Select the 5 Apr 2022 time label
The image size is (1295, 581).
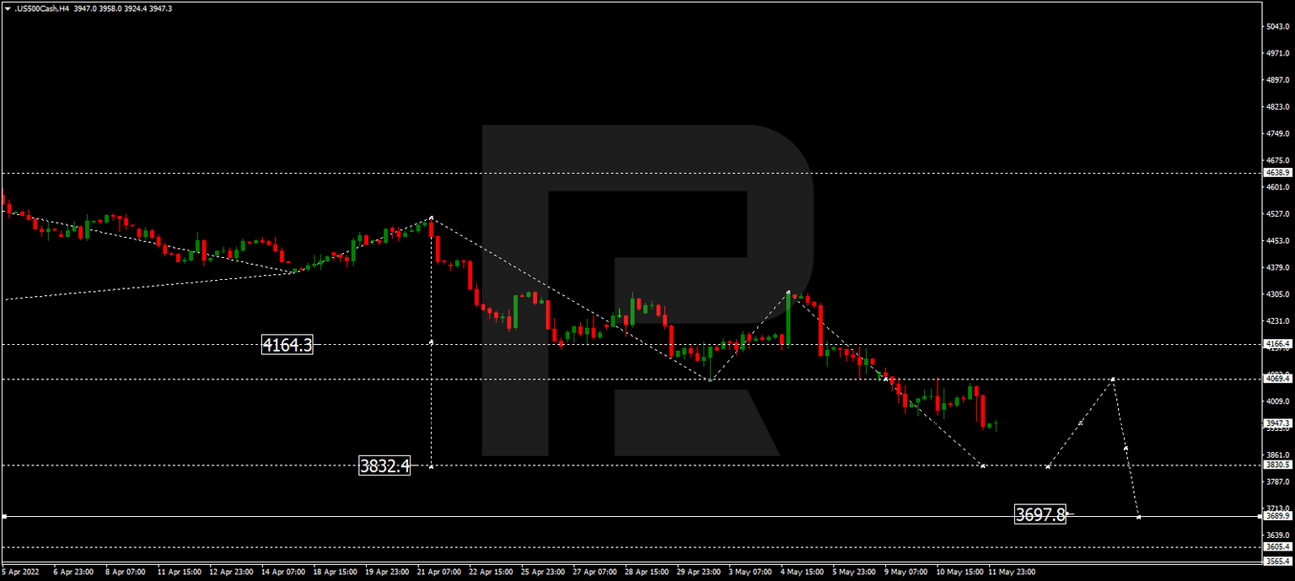point(19,571)
